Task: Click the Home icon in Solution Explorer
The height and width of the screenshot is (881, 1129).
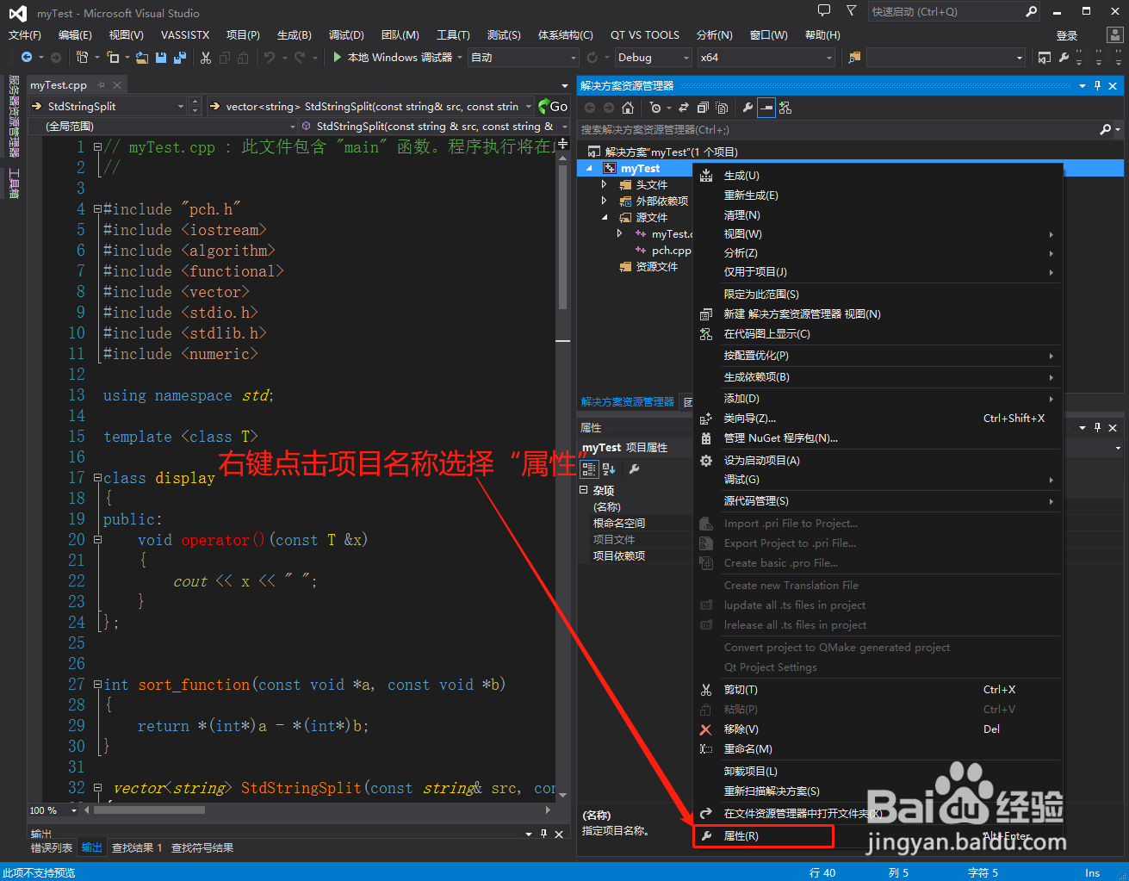Action: [x=628, y=108]
